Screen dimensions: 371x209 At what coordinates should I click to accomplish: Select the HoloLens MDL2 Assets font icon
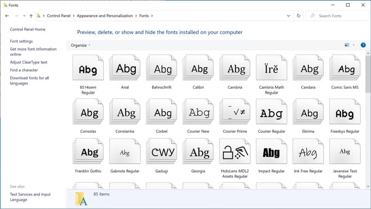point(235,152)
